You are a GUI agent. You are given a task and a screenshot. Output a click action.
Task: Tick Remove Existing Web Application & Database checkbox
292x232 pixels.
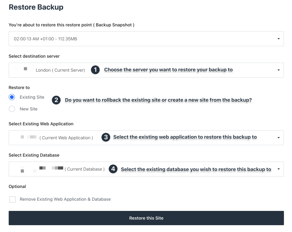(13, 200)
